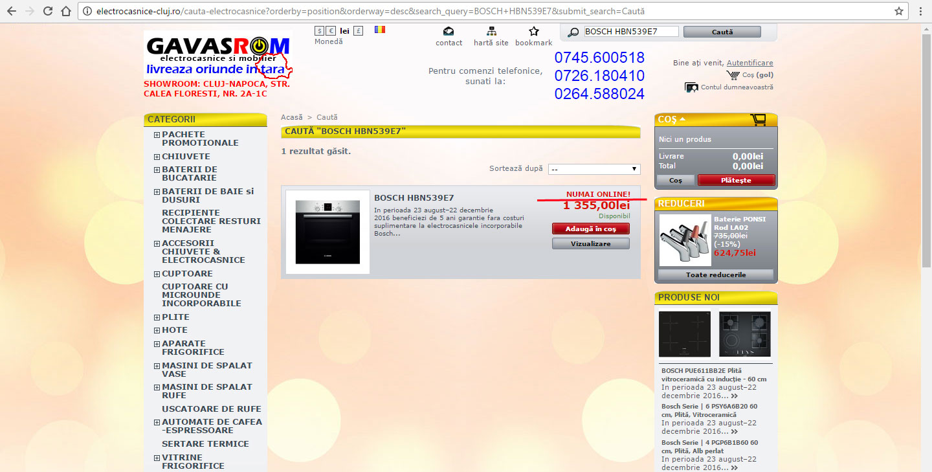Reload the page in the browser
The height and width of the screenshot is (472, 932).
(x=48, y=11)
